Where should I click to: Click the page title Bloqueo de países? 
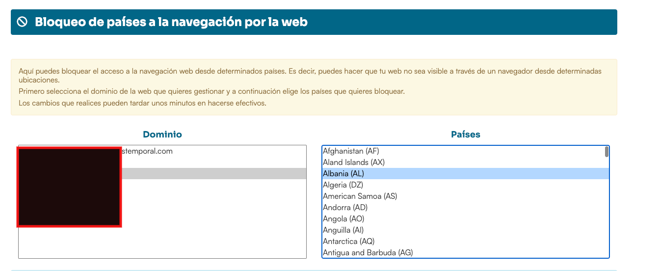pos(171,22)
